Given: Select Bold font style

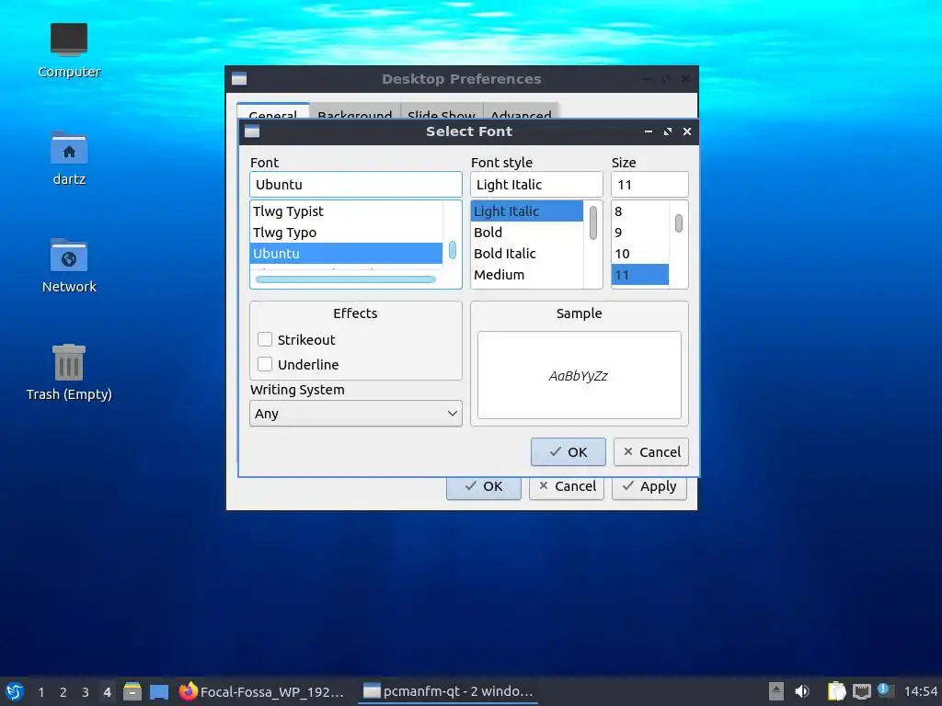Looking at the screenshot, I should 527,233.
